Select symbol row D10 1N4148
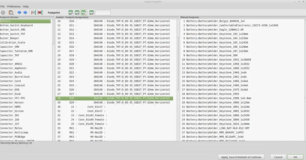Screen dimensions: 306x160 115,21
